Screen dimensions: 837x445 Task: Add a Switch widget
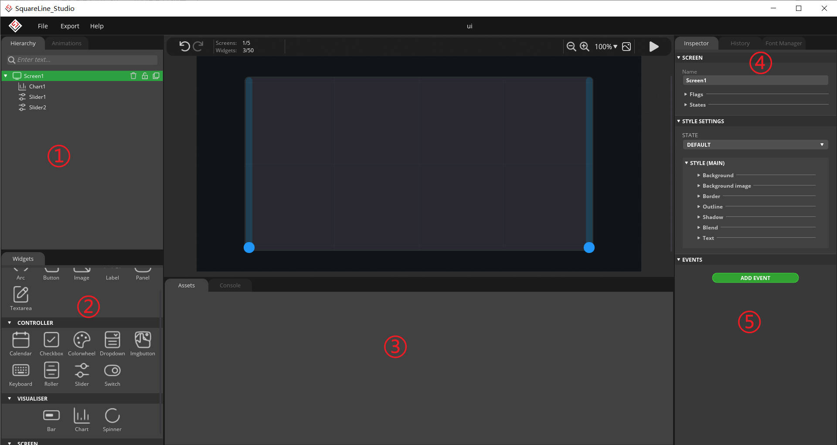(112, 374)
